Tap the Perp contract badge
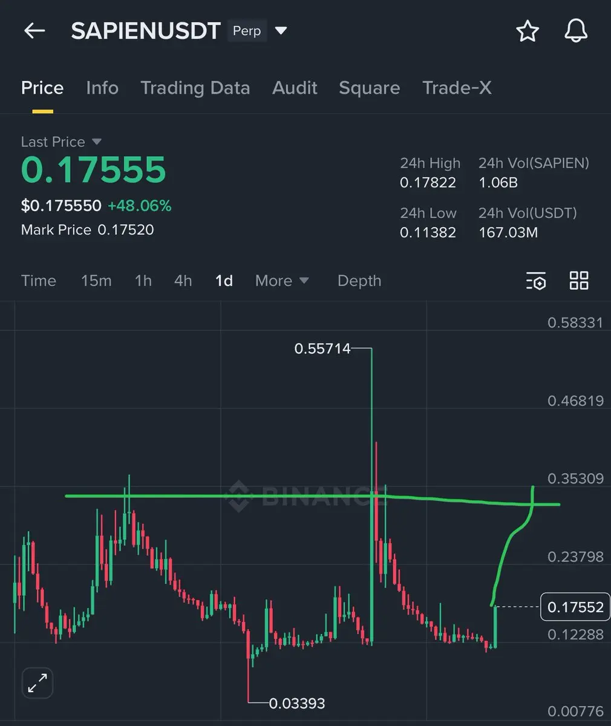This screenshot has width=611, height=726. [247, 31]
